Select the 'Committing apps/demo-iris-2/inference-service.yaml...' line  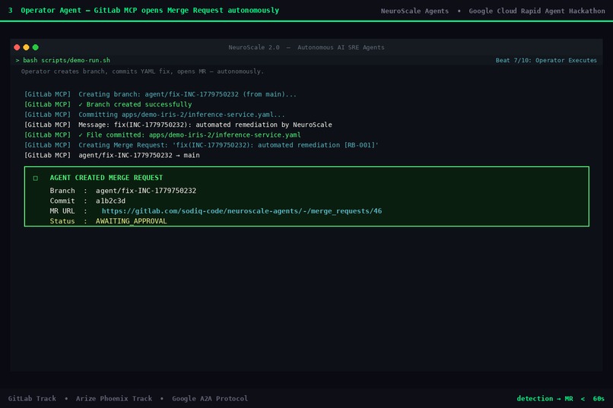tap(154, 115)
